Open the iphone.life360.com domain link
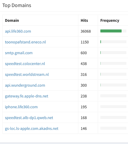Viewport: 128px width, 144px height. pos(21,107)
